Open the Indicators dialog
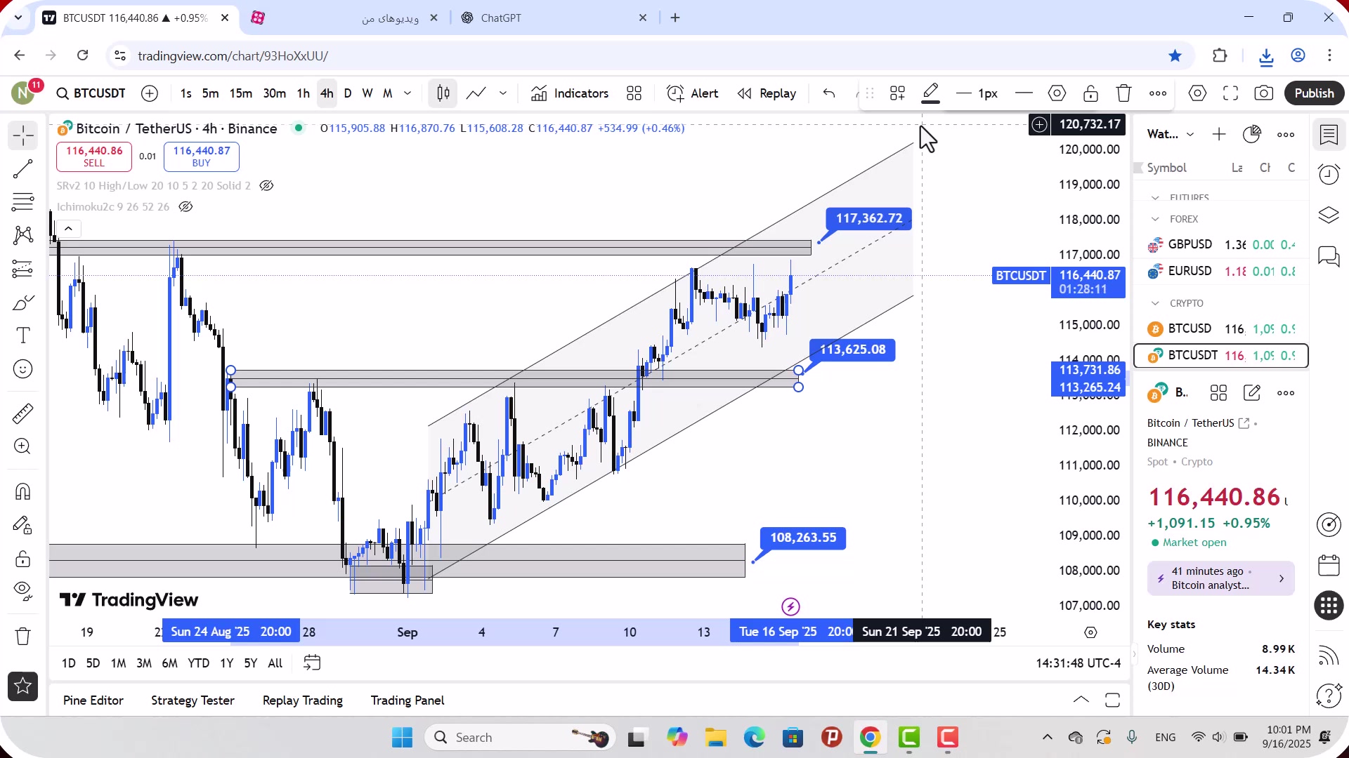Viewport: 1349px width, 758px height. [x=570, y=93]
